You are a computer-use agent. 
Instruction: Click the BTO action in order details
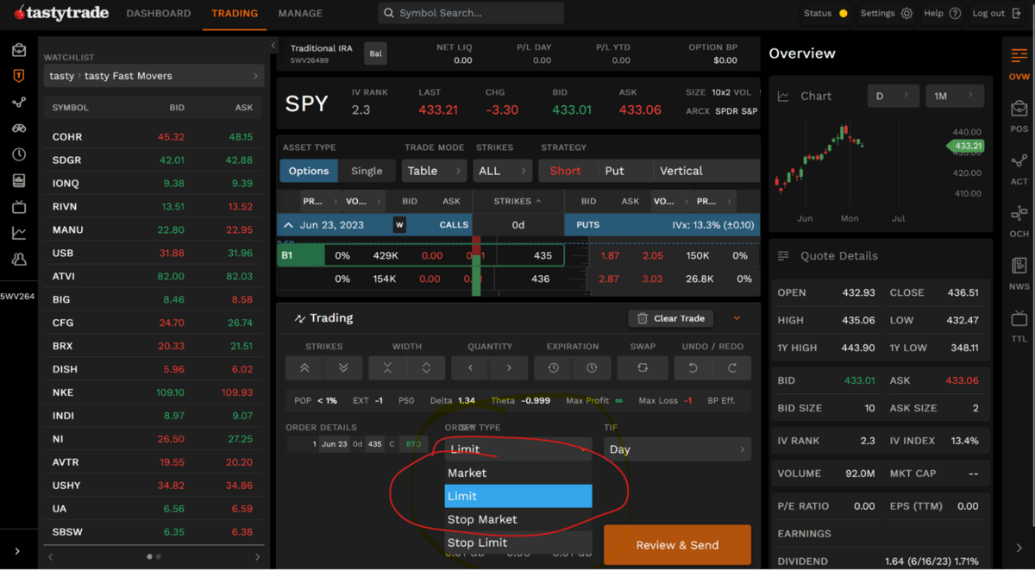click(413, 444)
